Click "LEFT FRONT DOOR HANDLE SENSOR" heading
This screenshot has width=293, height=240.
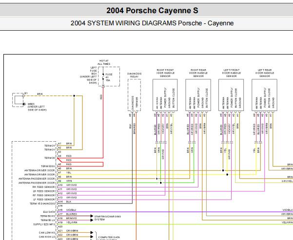point(232,73)
